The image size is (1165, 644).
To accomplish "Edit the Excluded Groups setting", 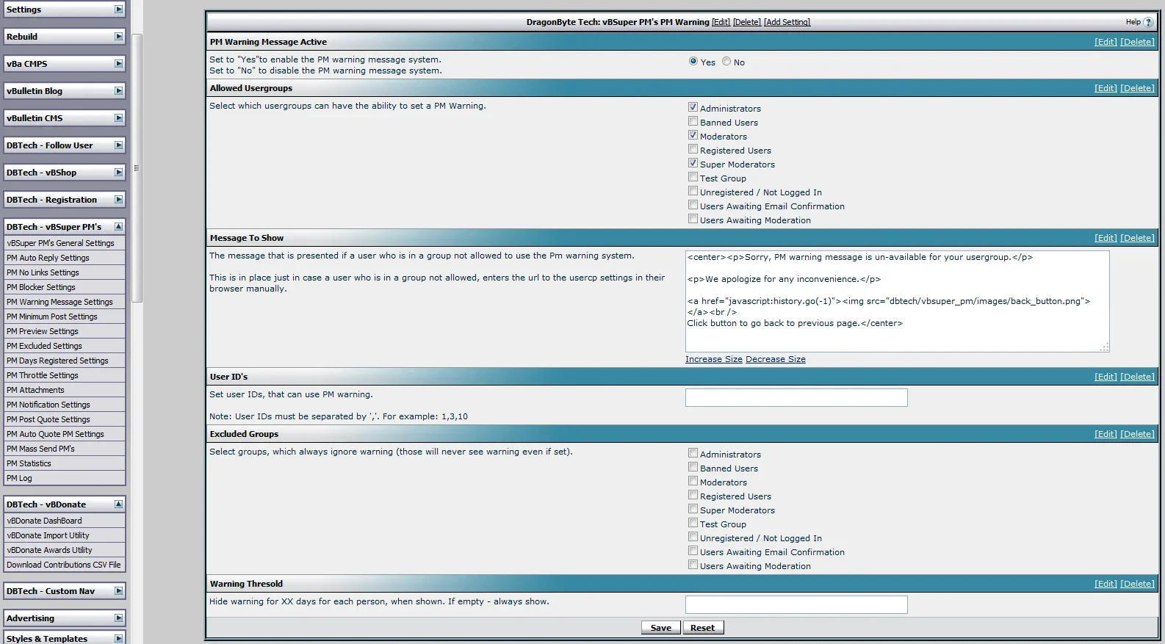I will (x=1106, y=434).
